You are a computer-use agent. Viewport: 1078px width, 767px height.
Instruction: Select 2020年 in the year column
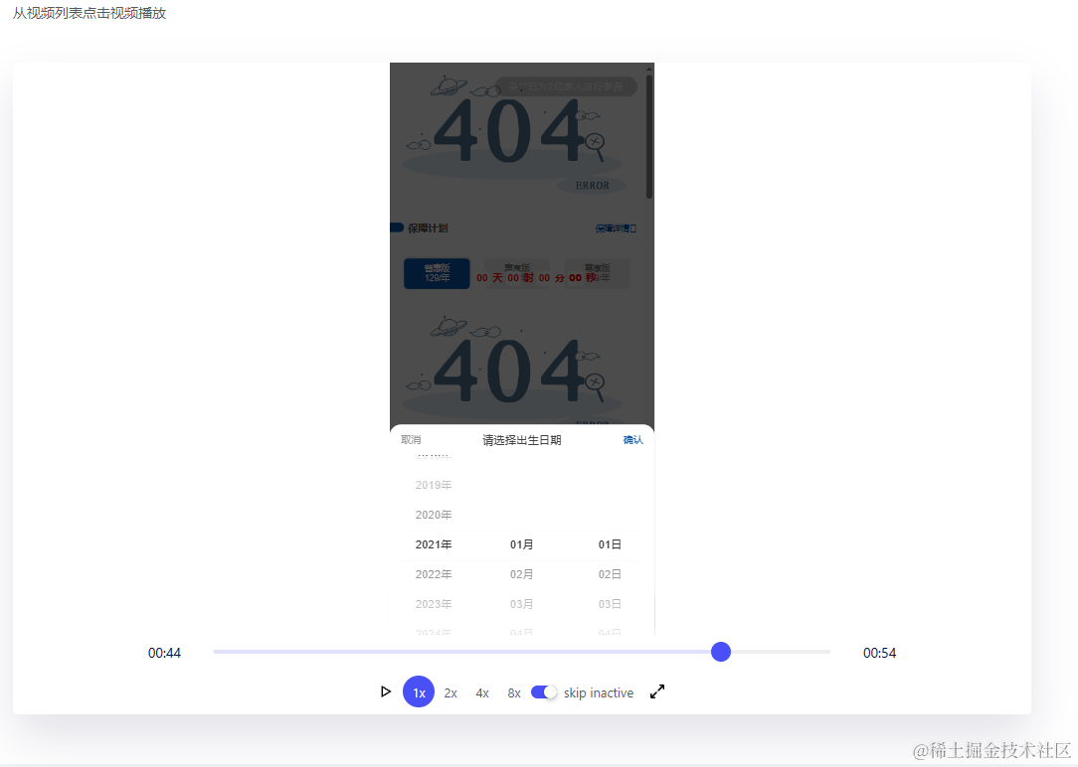point(434,515)
